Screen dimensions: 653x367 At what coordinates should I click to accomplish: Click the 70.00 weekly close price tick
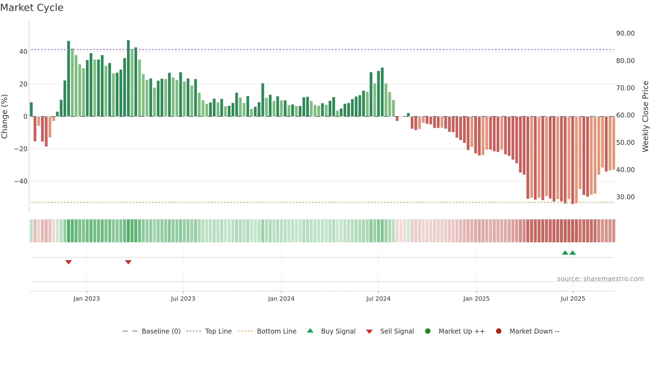pos(625,88)
